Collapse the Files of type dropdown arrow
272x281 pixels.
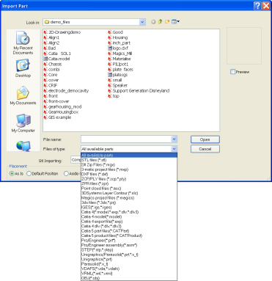[174, 149]
